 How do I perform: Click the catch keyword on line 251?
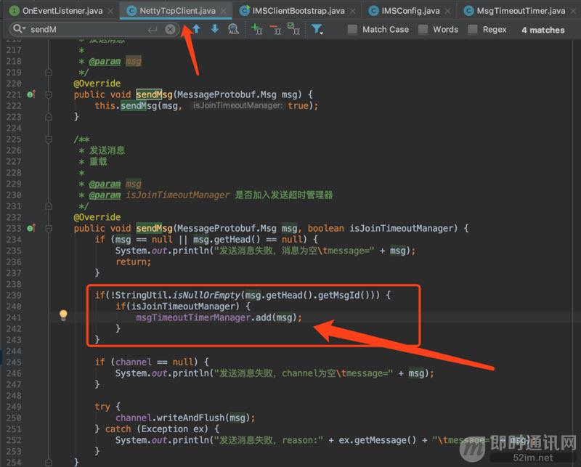pyautogui.click(x=118, y=429)
